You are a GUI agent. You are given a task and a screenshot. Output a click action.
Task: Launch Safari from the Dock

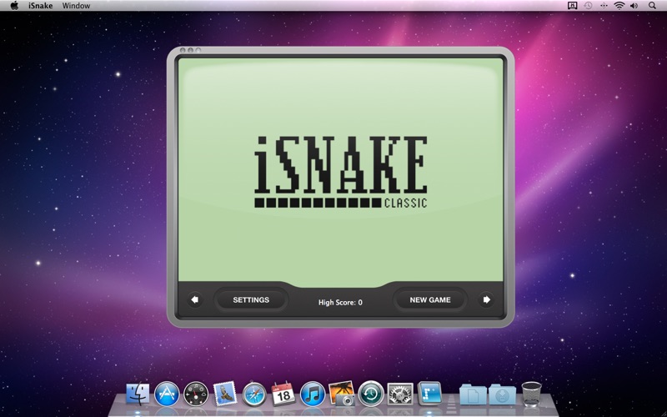254,394
